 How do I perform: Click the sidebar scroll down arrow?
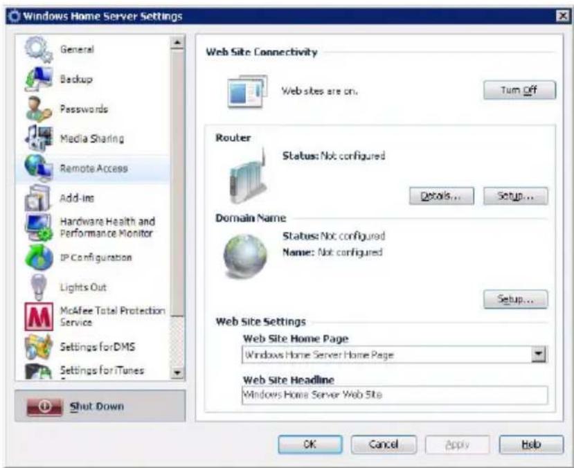tap(177, 372)
